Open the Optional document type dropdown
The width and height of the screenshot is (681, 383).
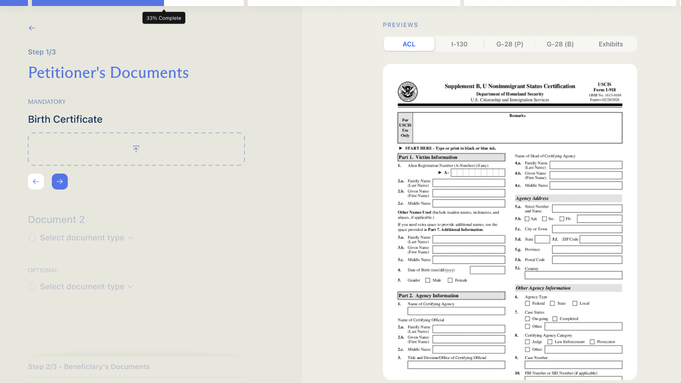point(87,287)
